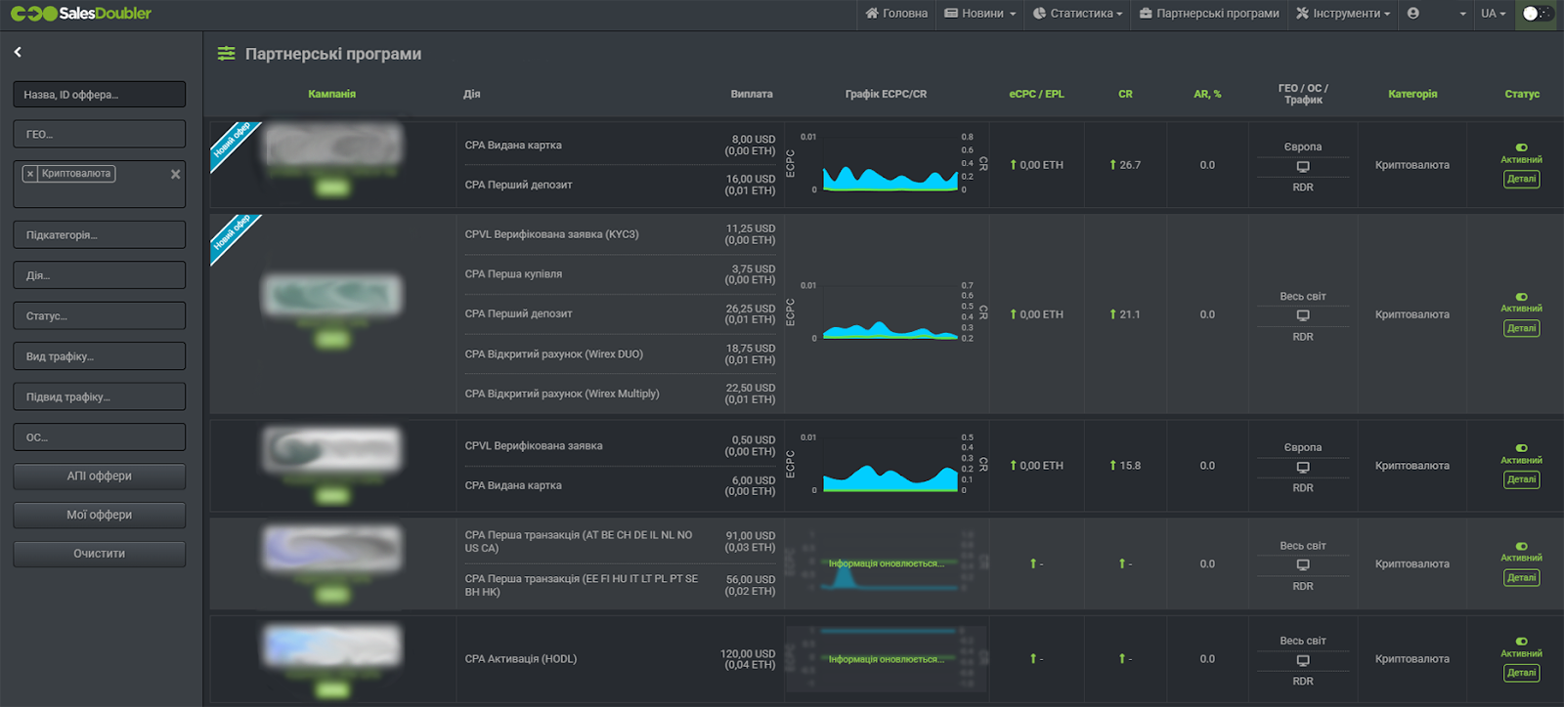The height and width of the screenshot is (707, 1564).
Task: Remove the Криптовалюта filter tag
Action: (30, 174)
